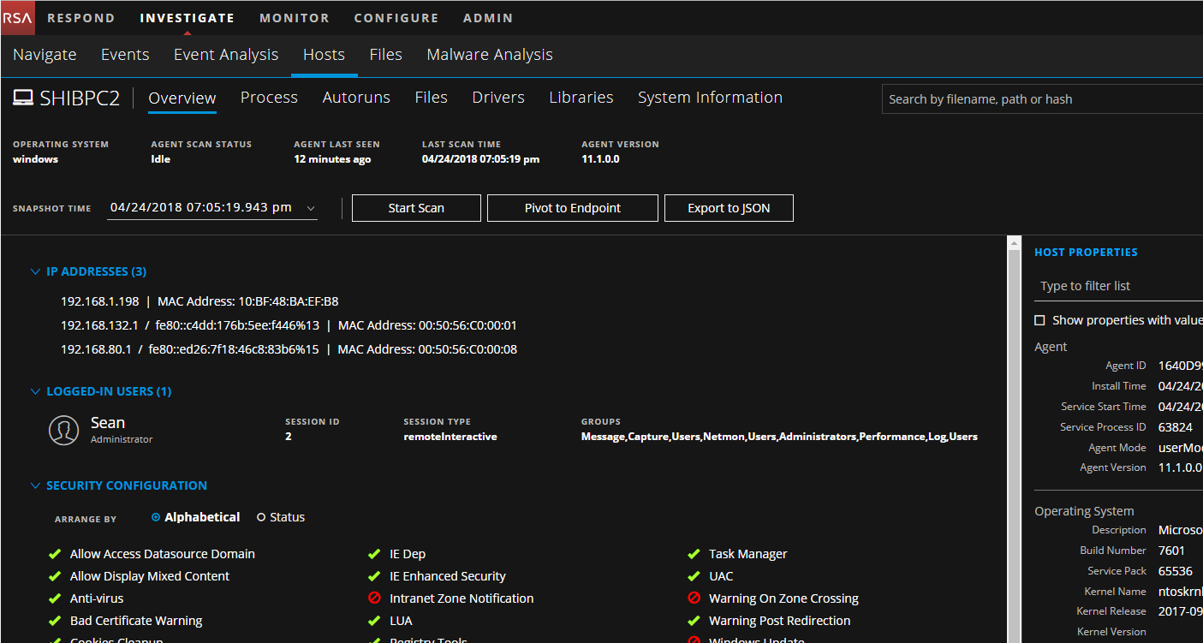The height and width of the screenshot is (643, 1203).
Task: Click the RSA logo icon
Action: click(x=17, y=17)
